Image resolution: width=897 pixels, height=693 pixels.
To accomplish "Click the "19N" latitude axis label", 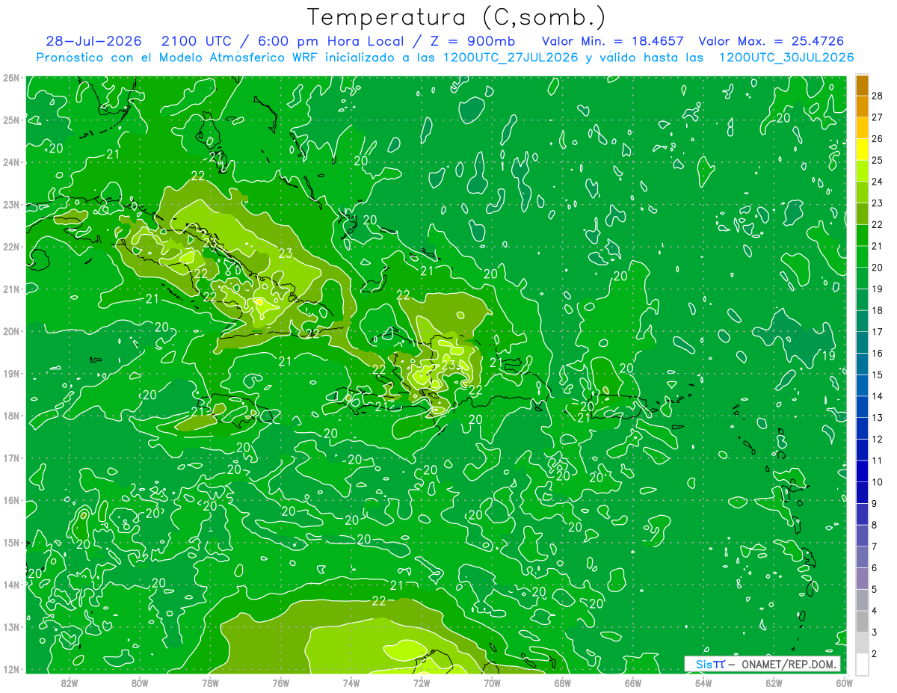I will tap(11, 373).
